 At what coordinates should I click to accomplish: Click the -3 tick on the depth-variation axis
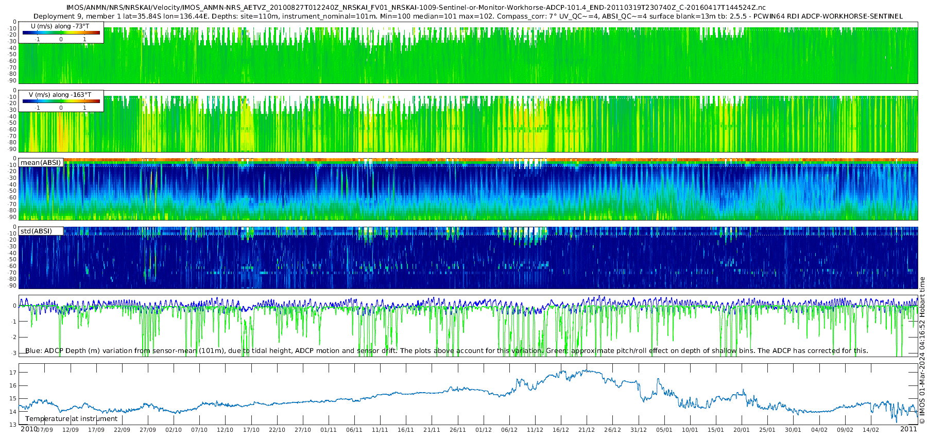coord(13,353)
